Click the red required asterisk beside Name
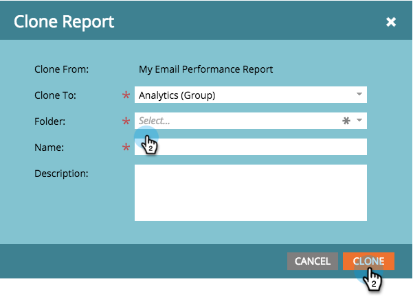This screenshot has height=299, width=413. pyautogui.click(x=126, y=147)
